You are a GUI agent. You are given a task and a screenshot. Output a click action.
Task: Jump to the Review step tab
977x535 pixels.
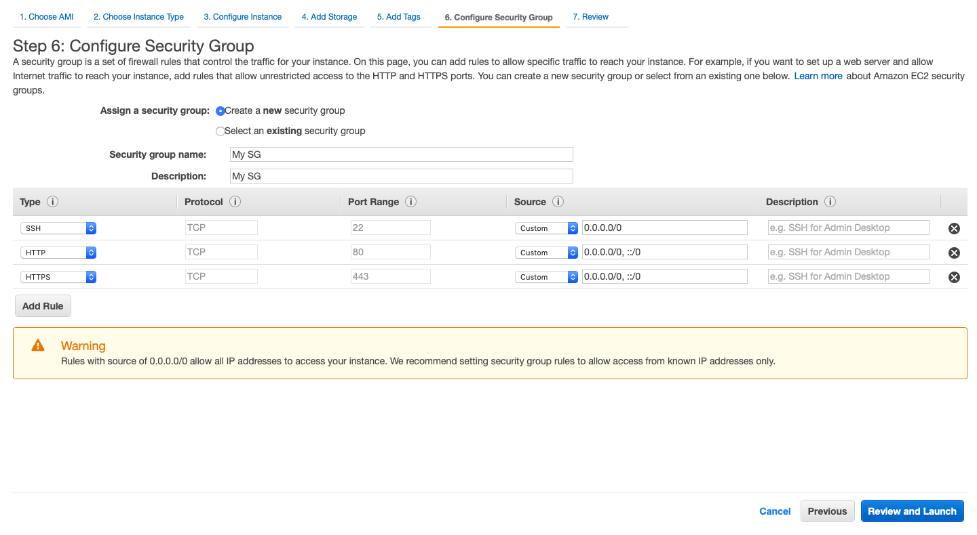[591, 17]
